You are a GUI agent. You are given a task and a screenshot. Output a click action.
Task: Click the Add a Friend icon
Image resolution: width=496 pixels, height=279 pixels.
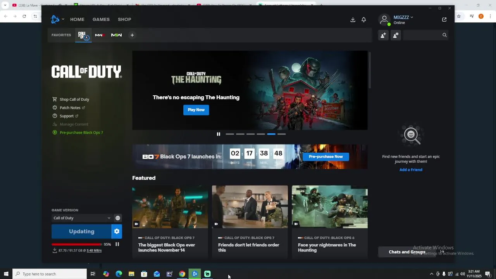[x=383, y=35]
